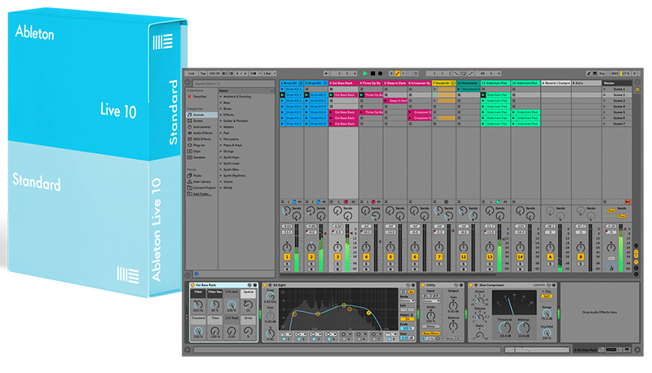Expand the Strings folder in browser
Viewport: 652px width, 373px height.
[221, 151]
